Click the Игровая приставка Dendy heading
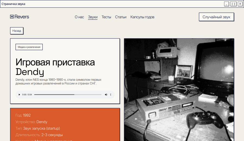This screenshot has width=244, height=141. tap(55, 67)
